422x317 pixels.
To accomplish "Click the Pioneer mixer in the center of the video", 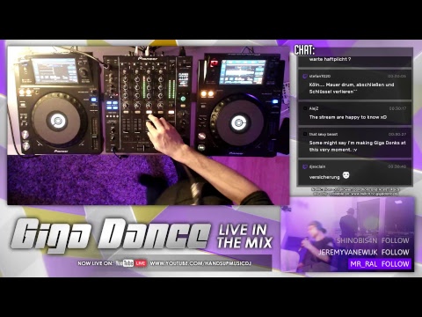I will [148, 103].
